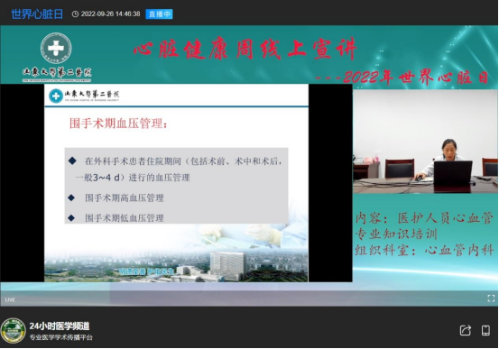Click the slide's hospital cross logo
This screenshot has width=499, height=349.
click(56, 96)
